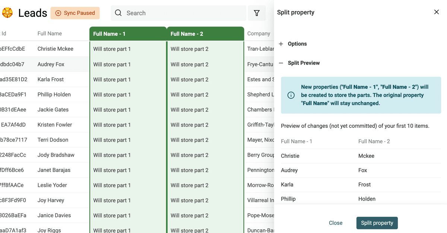
Task: Select the Jody Bradshaw cell
Action: click(x=56, y=155)
